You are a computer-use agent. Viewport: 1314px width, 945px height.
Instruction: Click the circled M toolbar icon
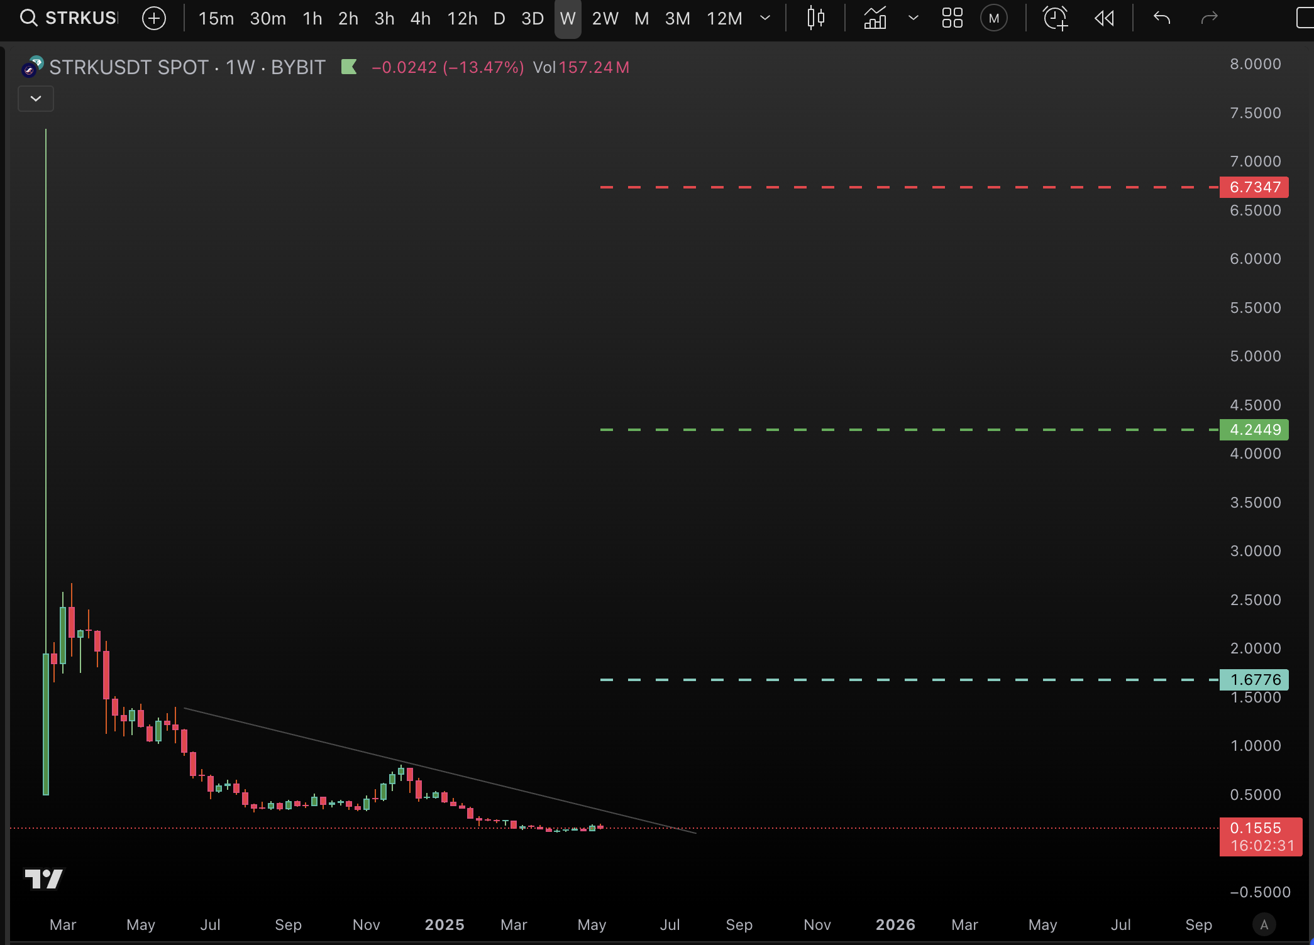pos(994,18)
